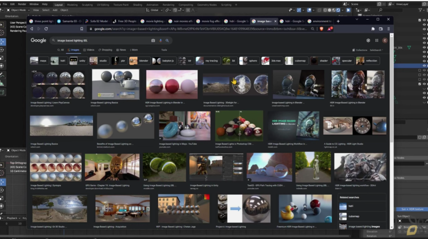
Task: Toggle proportional editing in Blender header
Action: [x=188, y=10]
